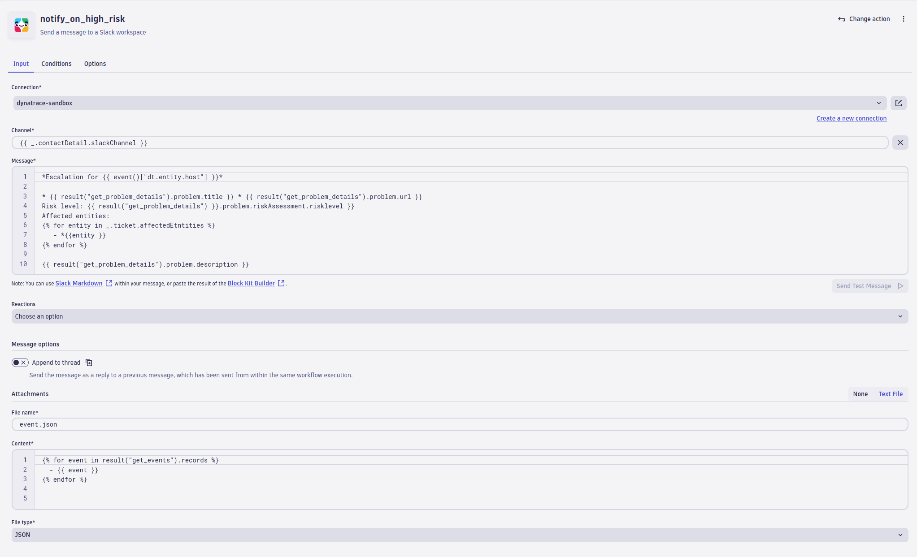Click Send Test Message play icon

pos(900,286)
